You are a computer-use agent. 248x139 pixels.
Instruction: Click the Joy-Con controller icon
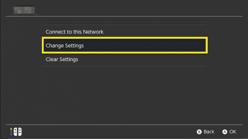click(17, 132)
